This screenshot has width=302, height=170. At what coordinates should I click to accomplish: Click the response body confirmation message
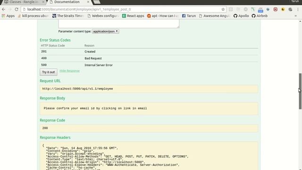95,108
